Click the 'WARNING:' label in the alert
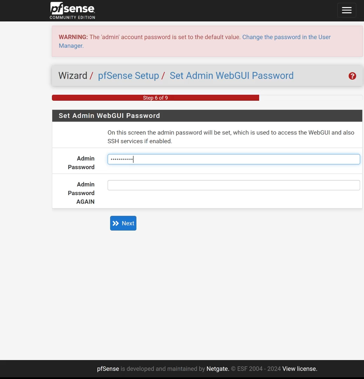Image resolution: width=364 pixels, height=379 pixels. coord(73,37)
